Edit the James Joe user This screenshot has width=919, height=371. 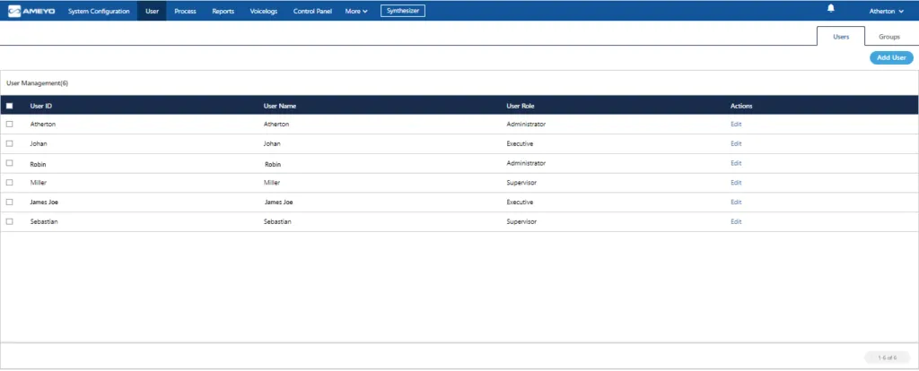click(736, 202)
